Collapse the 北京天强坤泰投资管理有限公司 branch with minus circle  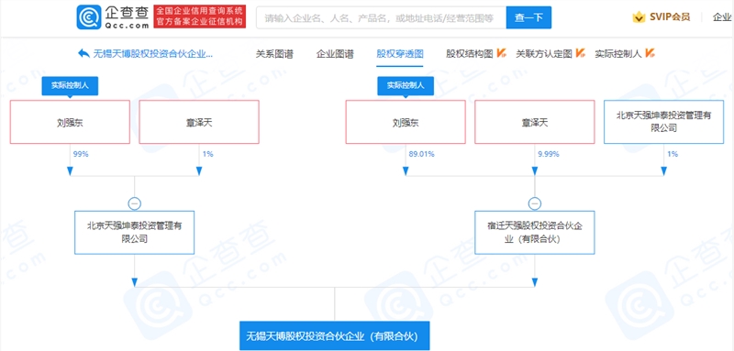click(135, 203)
